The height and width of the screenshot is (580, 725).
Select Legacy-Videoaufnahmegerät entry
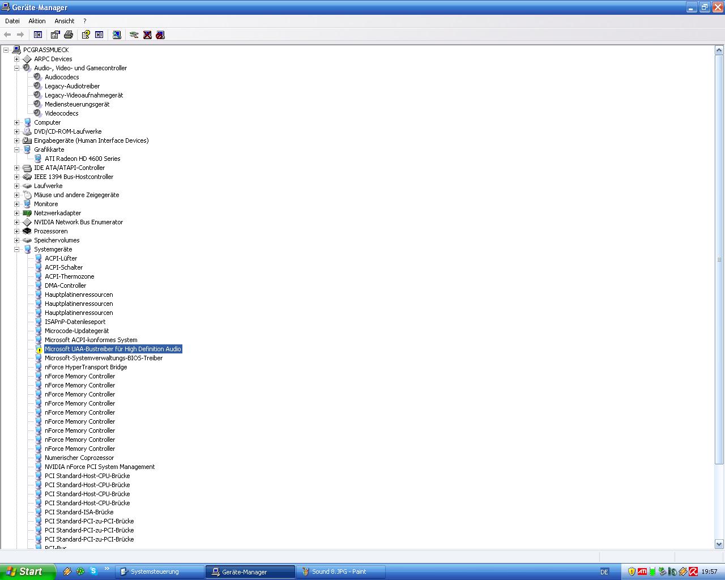coord(84,95)
